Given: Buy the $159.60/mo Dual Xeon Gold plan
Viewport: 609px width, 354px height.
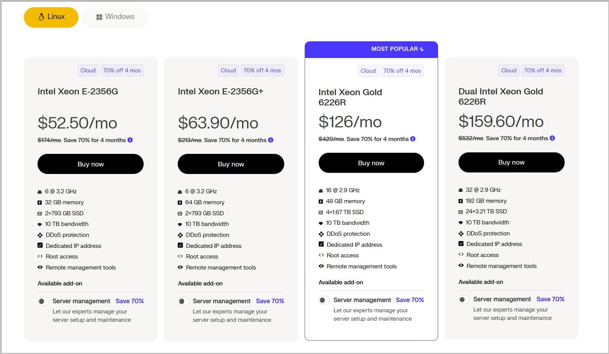Looking at the screenshot, I should pyautogui.click(x=511, y=162).
